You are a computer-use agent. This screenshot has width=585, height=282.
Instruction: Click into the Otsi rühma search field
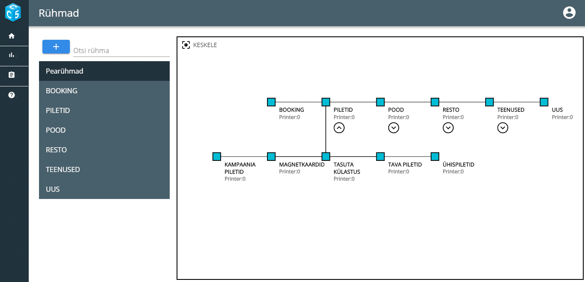point(121,50)
